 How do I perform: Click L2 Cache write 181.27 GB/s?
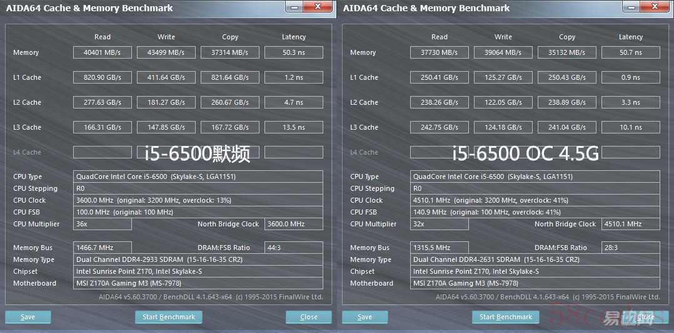(166, 102)
